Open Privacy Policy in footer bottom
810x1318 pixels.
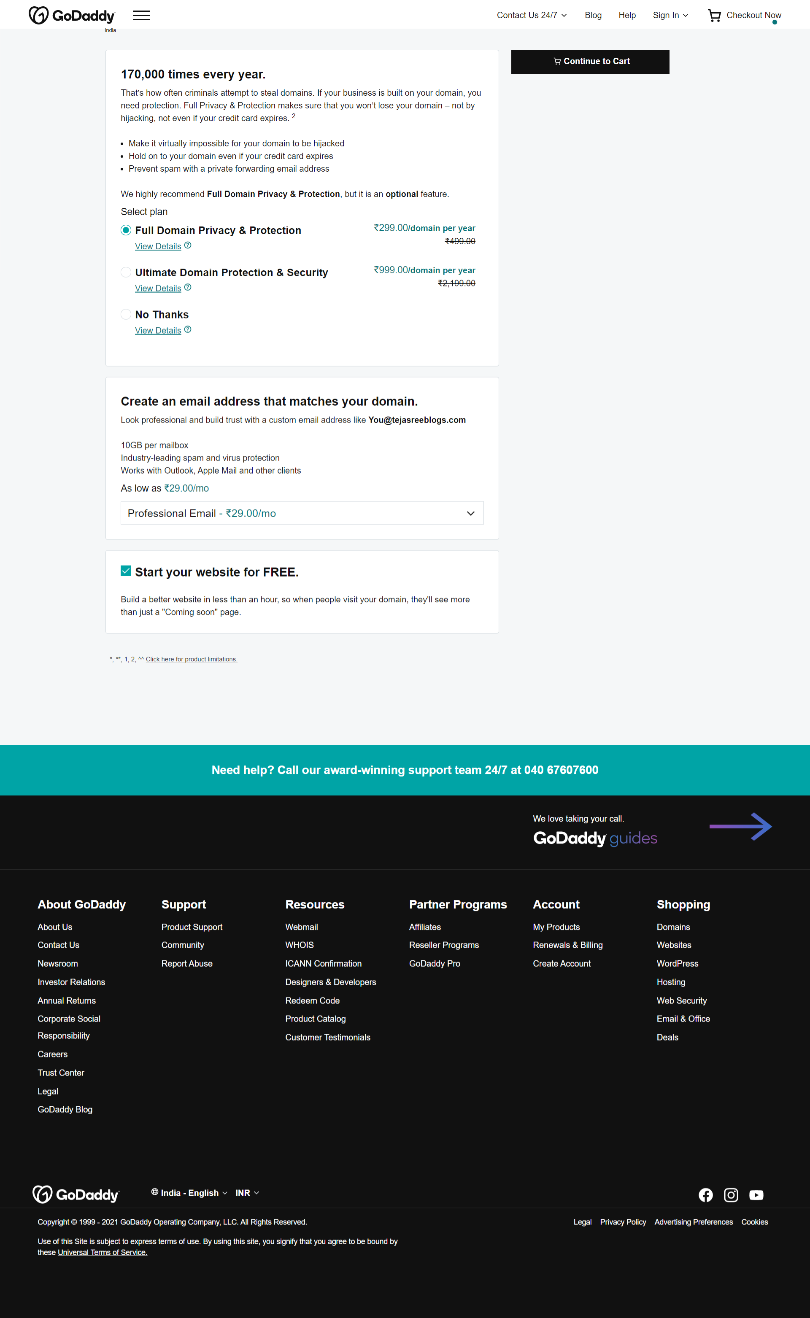coord(623,1221)
